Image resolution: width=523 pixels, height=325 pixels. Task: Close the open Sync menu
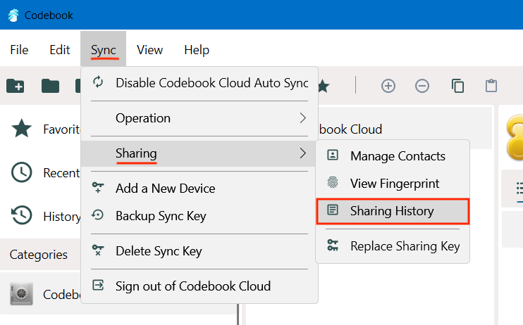[x=103, y=50]
